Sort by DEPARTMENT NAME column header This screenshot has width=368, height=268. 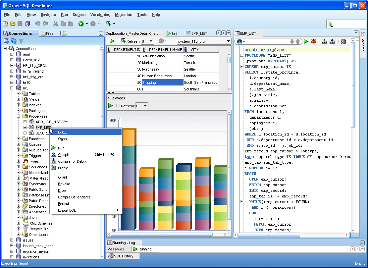tap(163, 50)
